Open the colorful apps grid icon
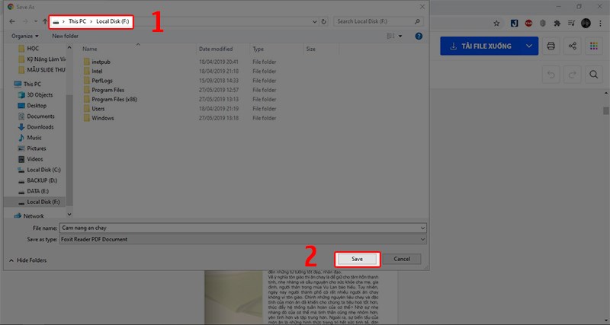 593,46
